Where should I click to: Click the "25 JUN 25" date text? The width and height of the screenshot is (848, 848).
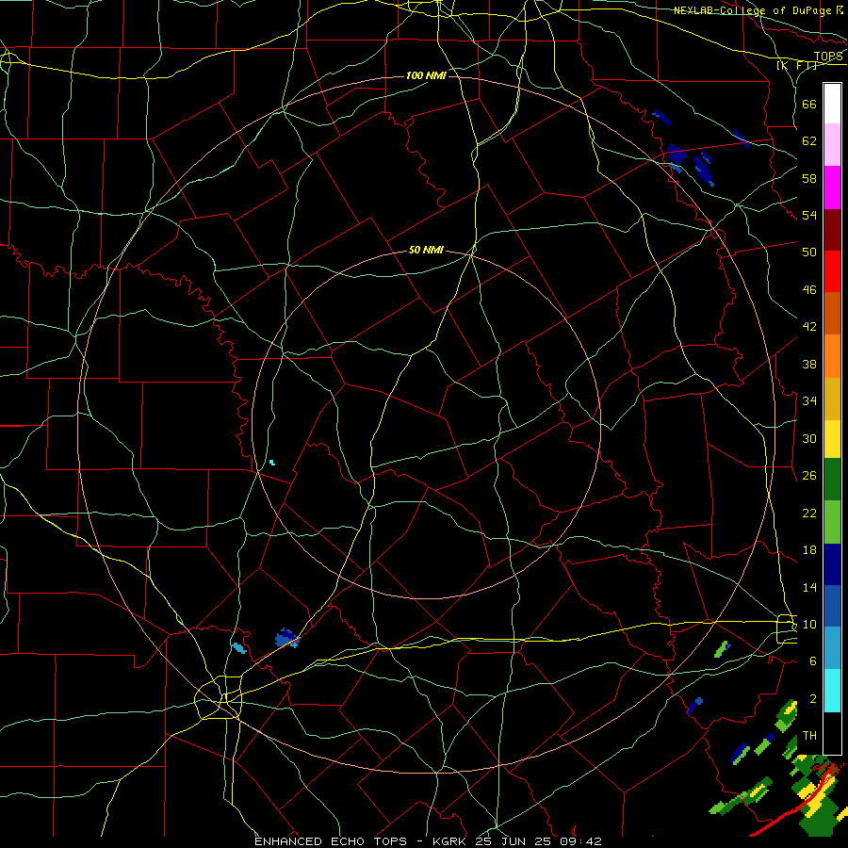[x=514, y=841]
